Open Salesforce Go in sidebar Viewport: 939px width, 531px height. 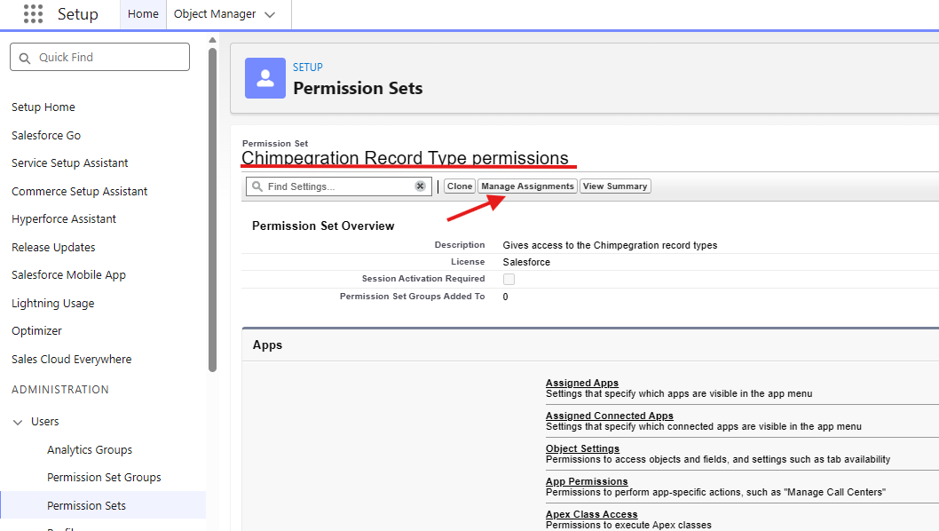tap(46, 136)
